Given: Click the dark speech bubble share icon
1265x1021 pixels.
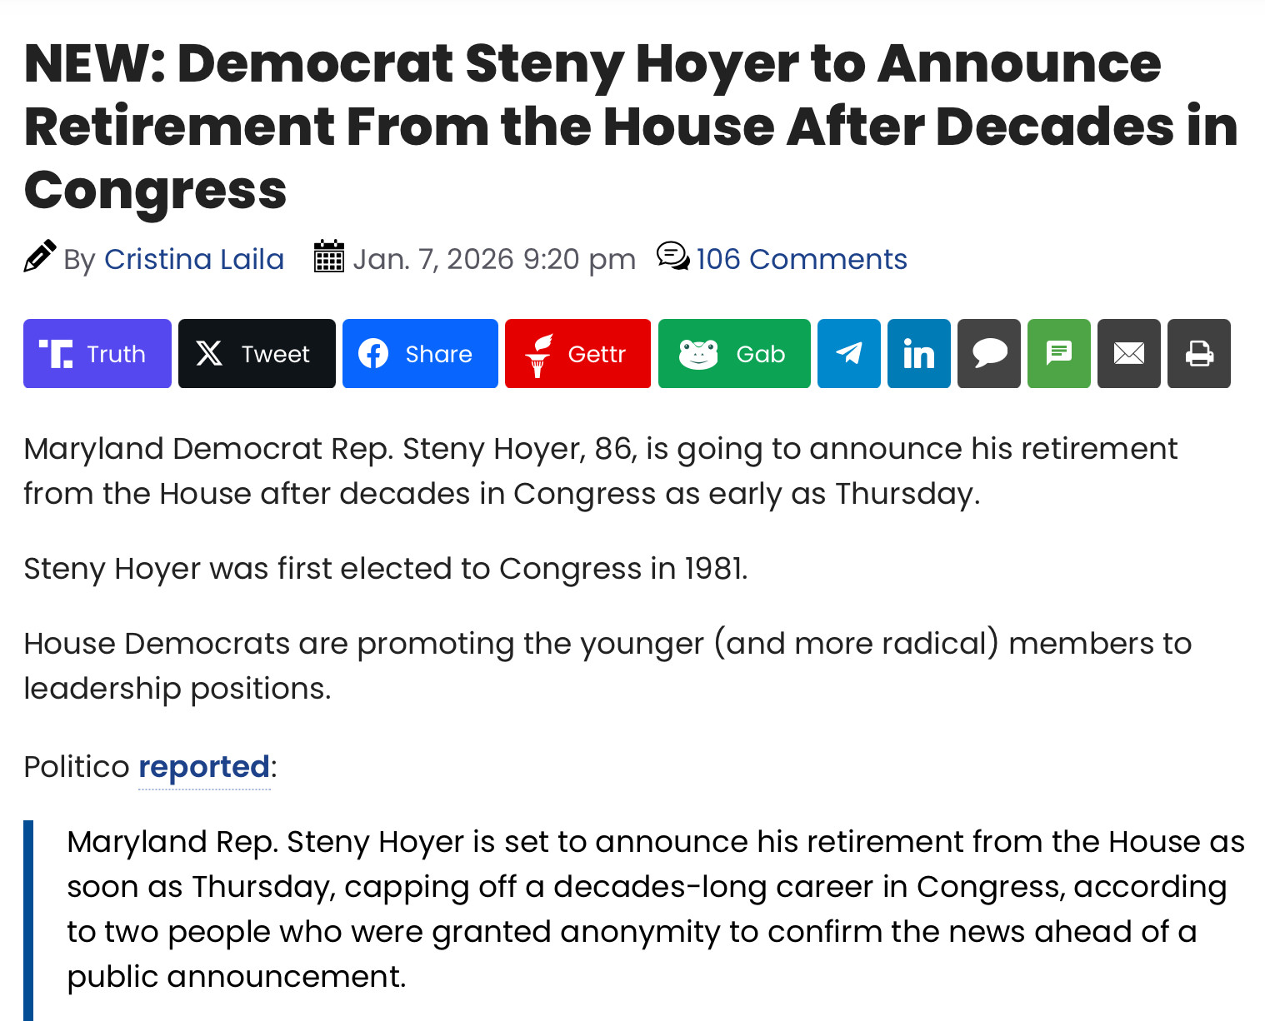Looking at the screenshot, I should click(x=989, y=354).
